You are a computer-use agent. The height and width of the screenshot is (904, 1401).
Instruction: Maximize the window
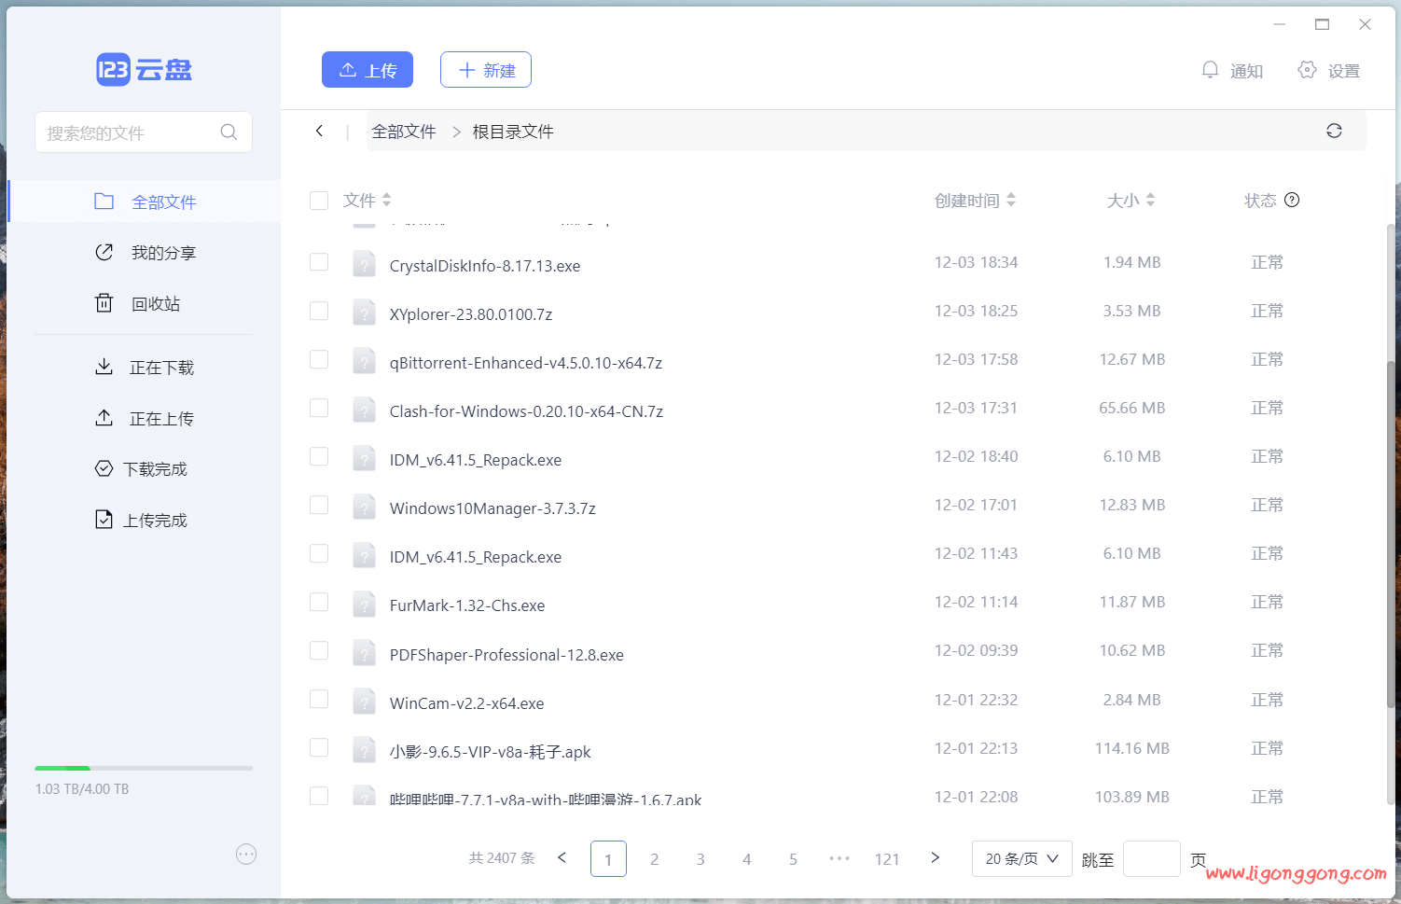click(x=1322, y=24)
